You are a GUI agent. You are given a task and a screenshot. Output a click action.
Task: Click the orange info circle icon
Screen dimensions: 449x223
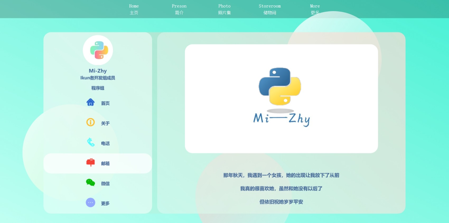point(90,122)
